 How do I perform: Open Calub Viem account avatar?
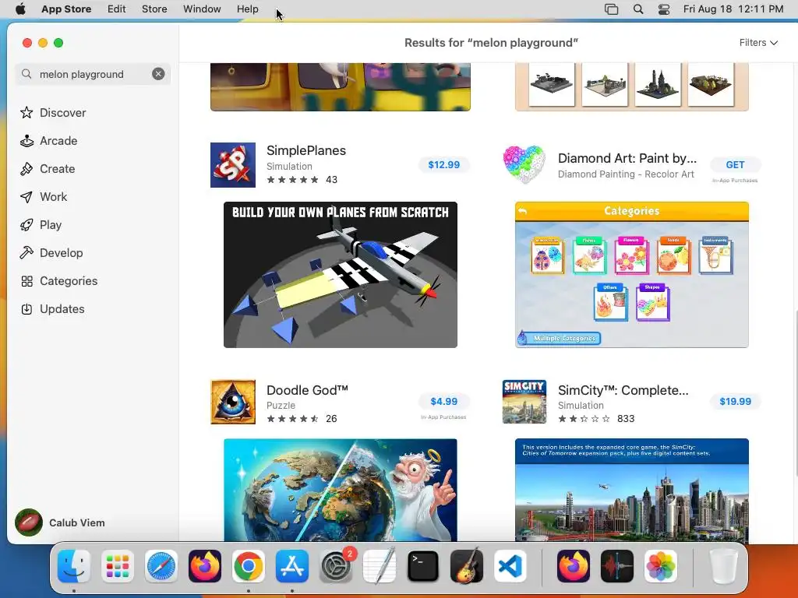click(29, 522)
